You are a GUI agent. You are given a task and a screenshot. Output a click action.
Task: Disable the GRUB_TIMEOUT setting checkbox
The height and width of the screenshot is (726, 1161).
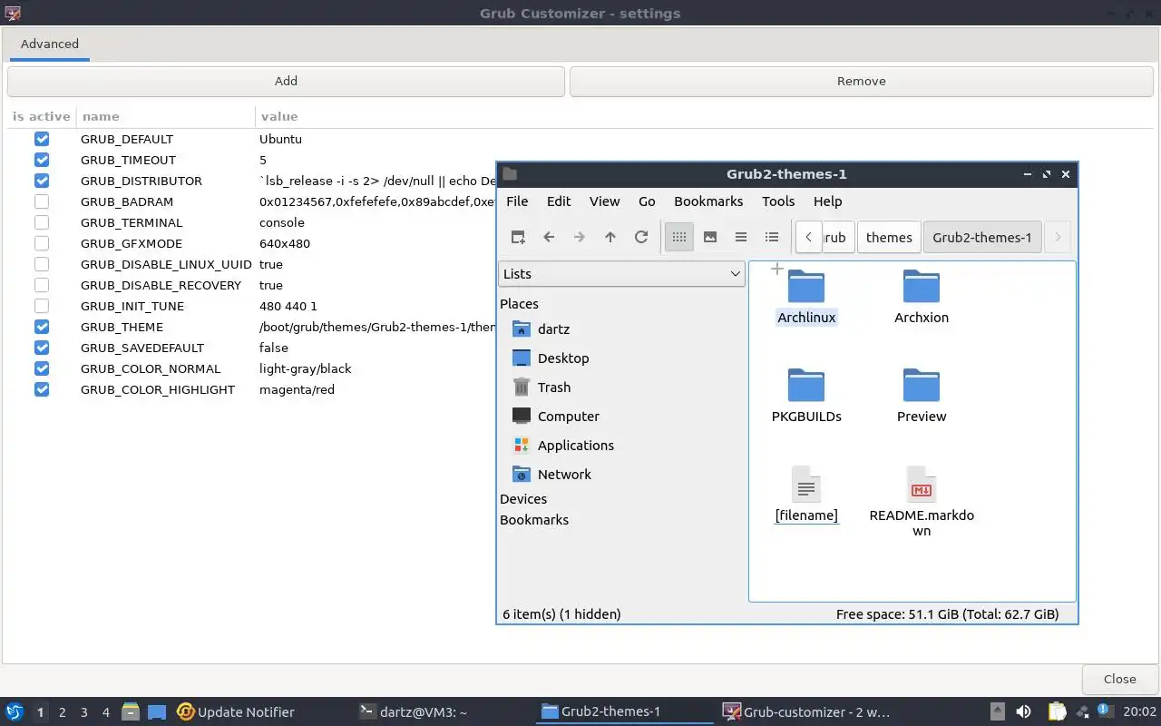[42, 160]
